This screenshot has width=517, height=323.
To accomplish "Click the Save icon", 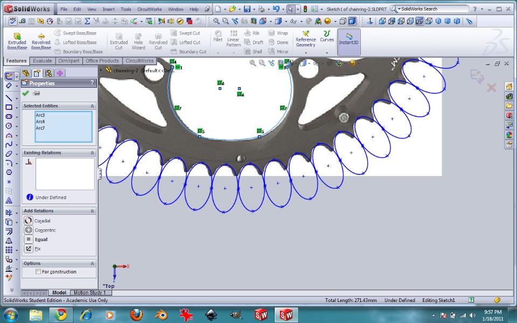I will tap(247, 9).
